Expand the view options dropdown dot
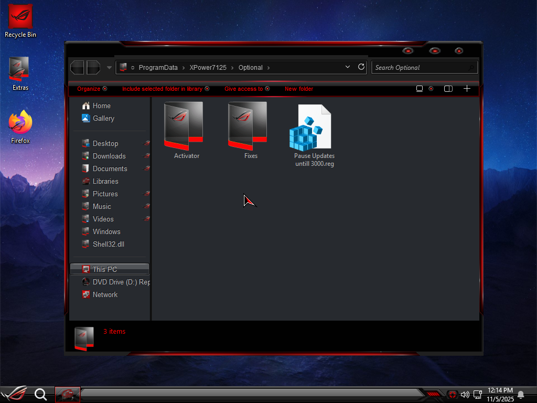 [x=431, y=89]
